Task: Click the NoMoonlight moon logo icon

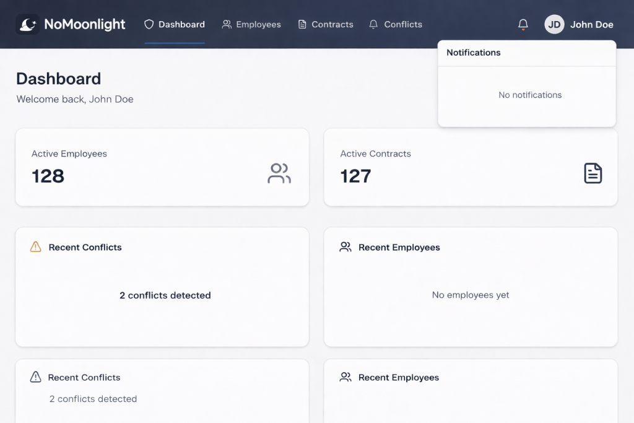Action: coord(27,25)
